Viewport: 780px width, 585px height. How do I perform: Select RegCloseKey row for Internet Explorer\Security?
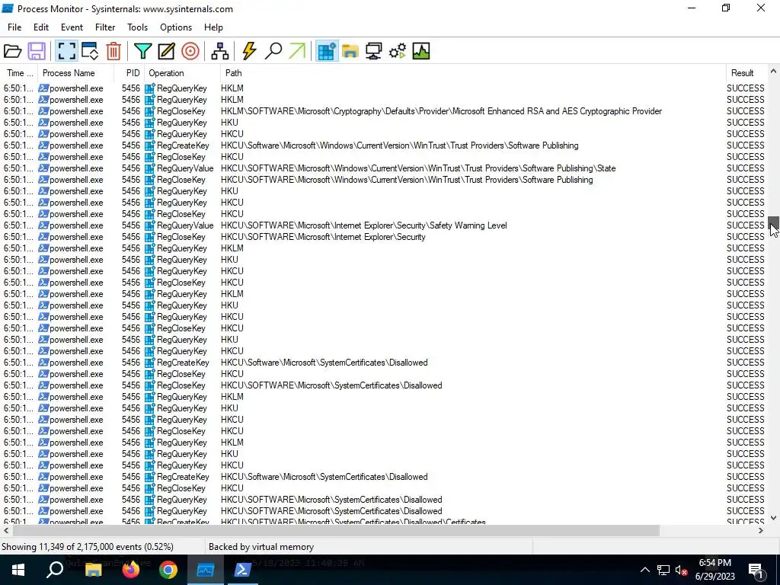pyautogui.click(x=384, y=237)
